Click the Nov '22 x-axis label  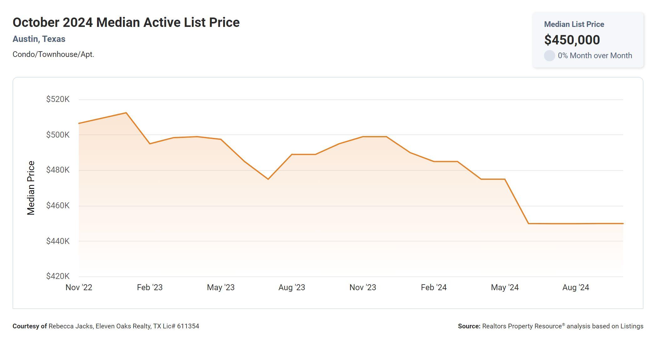[x=79, y=287]
